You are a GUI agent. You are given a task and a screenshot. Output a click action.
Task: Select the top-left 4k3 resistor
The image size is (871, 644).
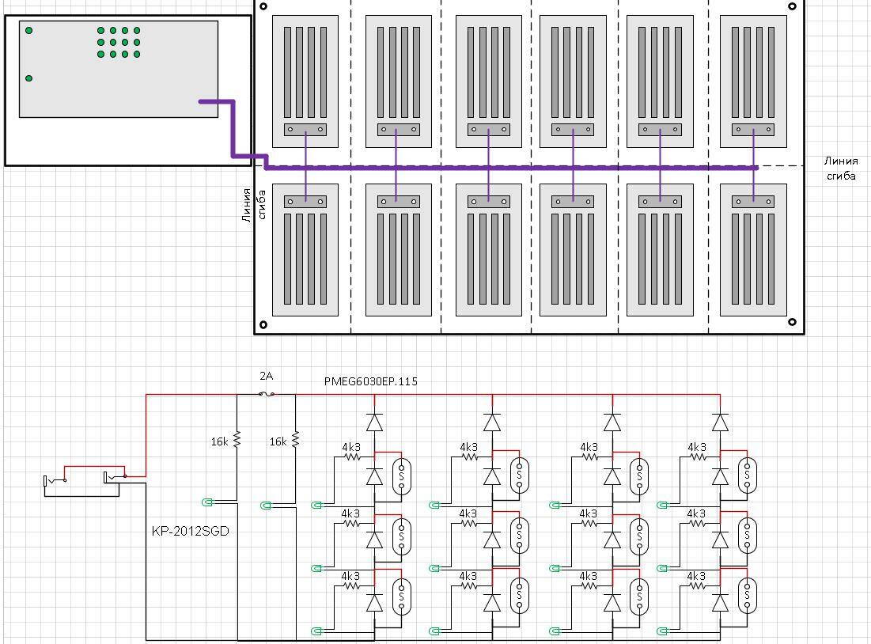350,456
